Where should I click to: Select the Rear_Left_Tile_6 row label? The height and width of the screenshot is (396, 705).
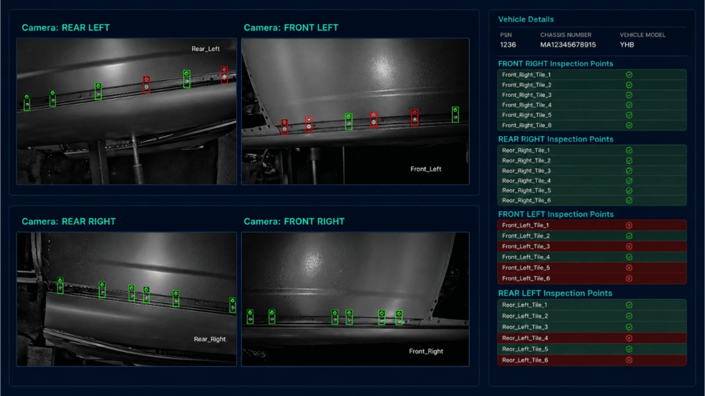coord(525,360)
